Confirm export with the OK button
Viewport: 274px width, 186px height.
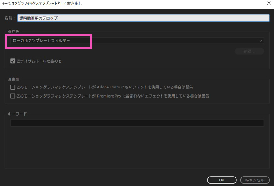pos(222,180)
